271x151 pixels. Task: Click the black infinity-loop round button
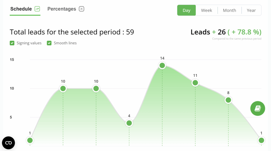[x=8, y=143]
